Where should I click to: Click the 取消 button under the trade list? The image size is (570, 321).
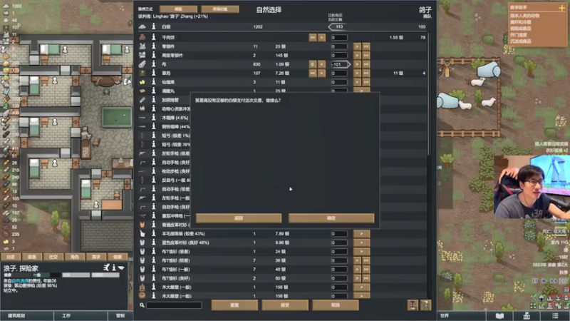tap(336, 305)
